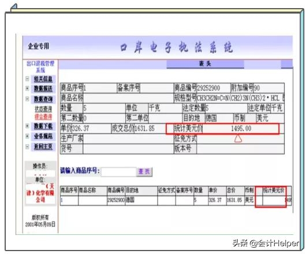The image size is (306, 254).
Task: Click the 请输入商品序号 input field
Action: (119, 172)
